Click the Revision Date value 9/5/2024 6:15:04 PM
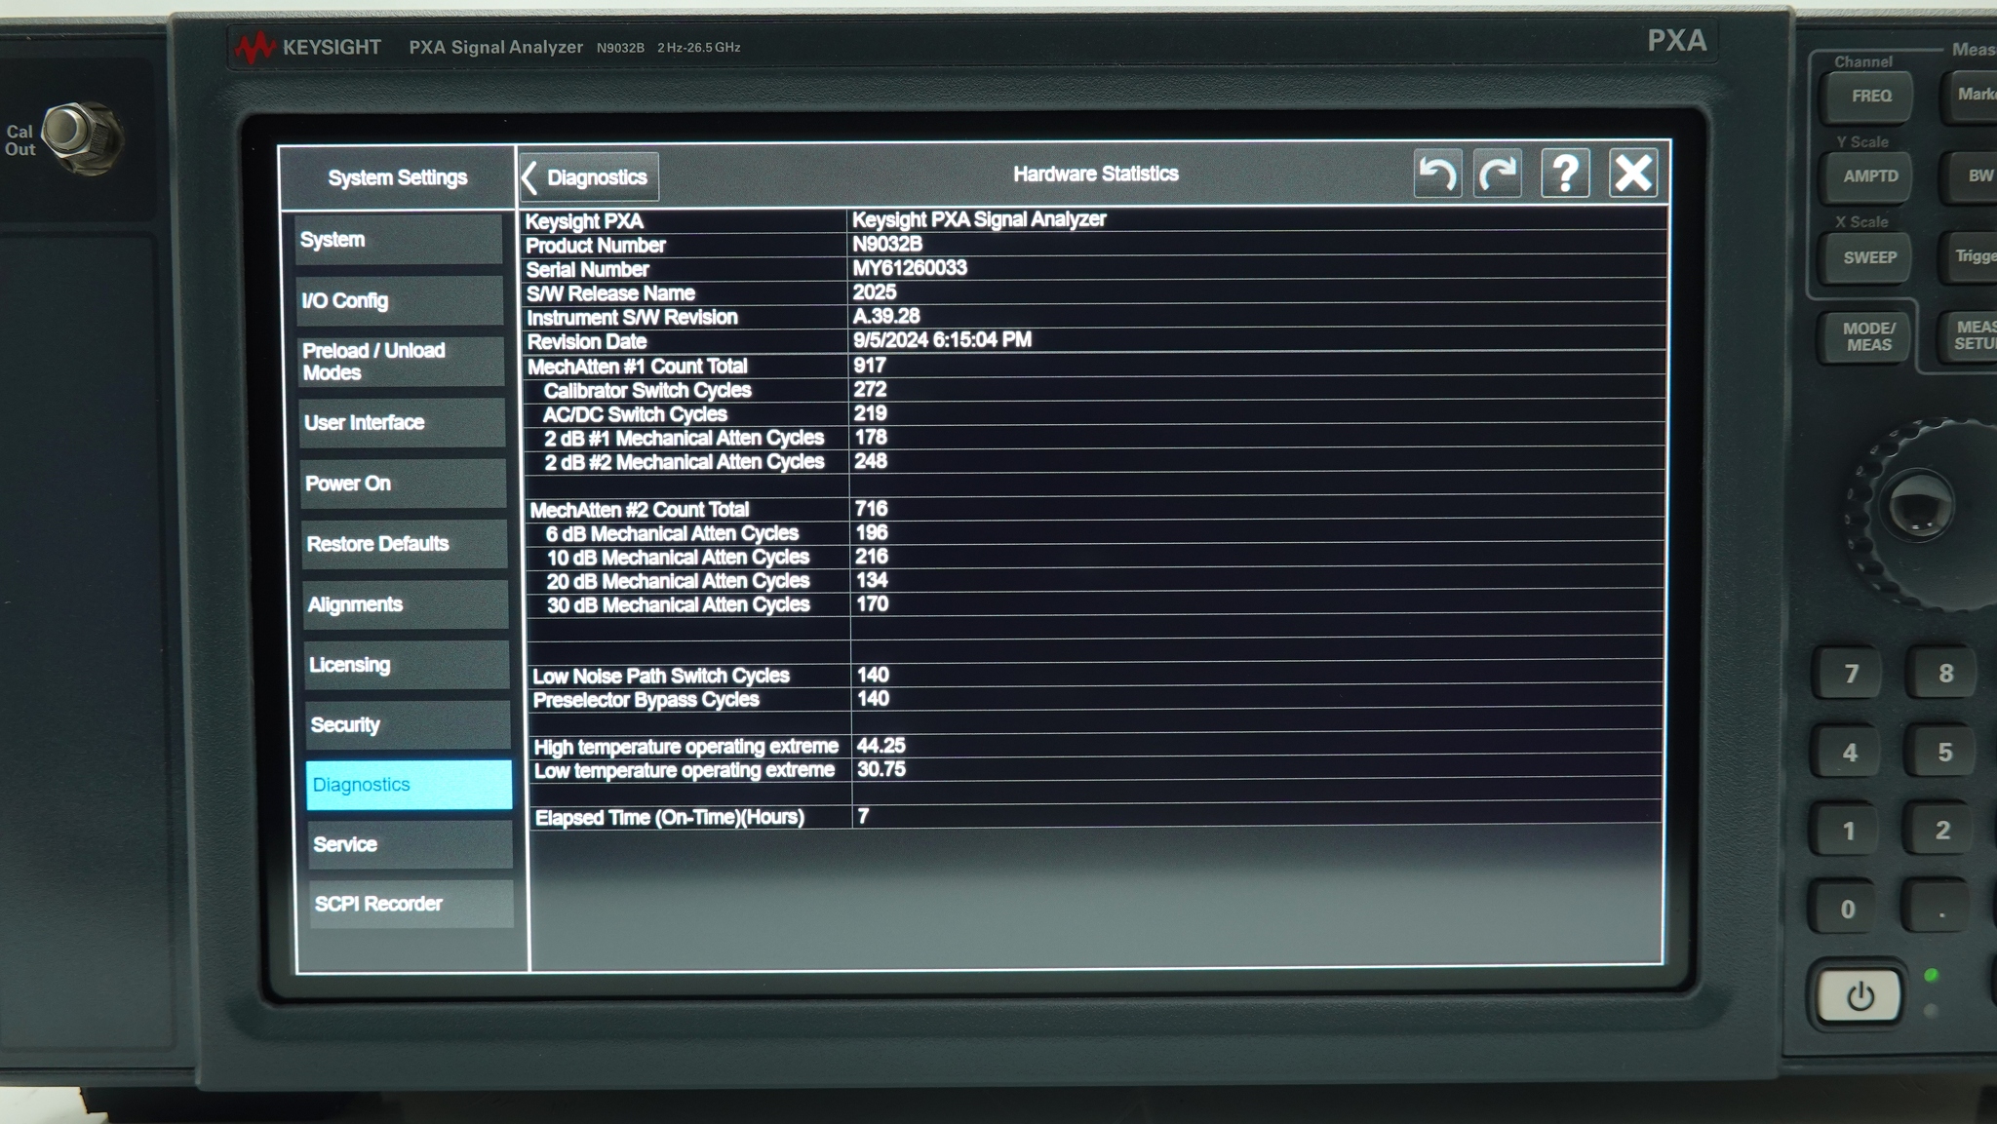Image resolution: width=1997 pixels, height=1124 pixels. [942, 340]
